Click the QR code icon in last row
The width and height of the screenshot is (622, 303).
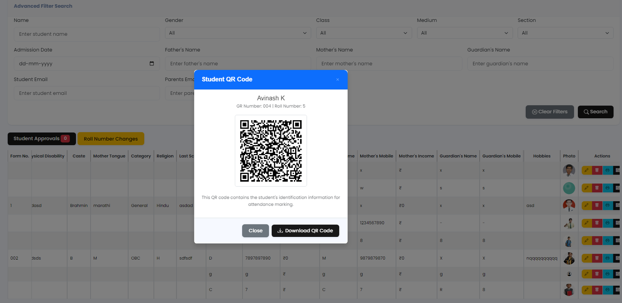617,290
